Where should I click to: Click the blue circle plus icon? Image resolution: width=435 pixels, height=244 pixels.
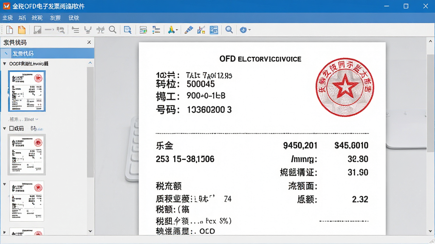tap(243, 30)
